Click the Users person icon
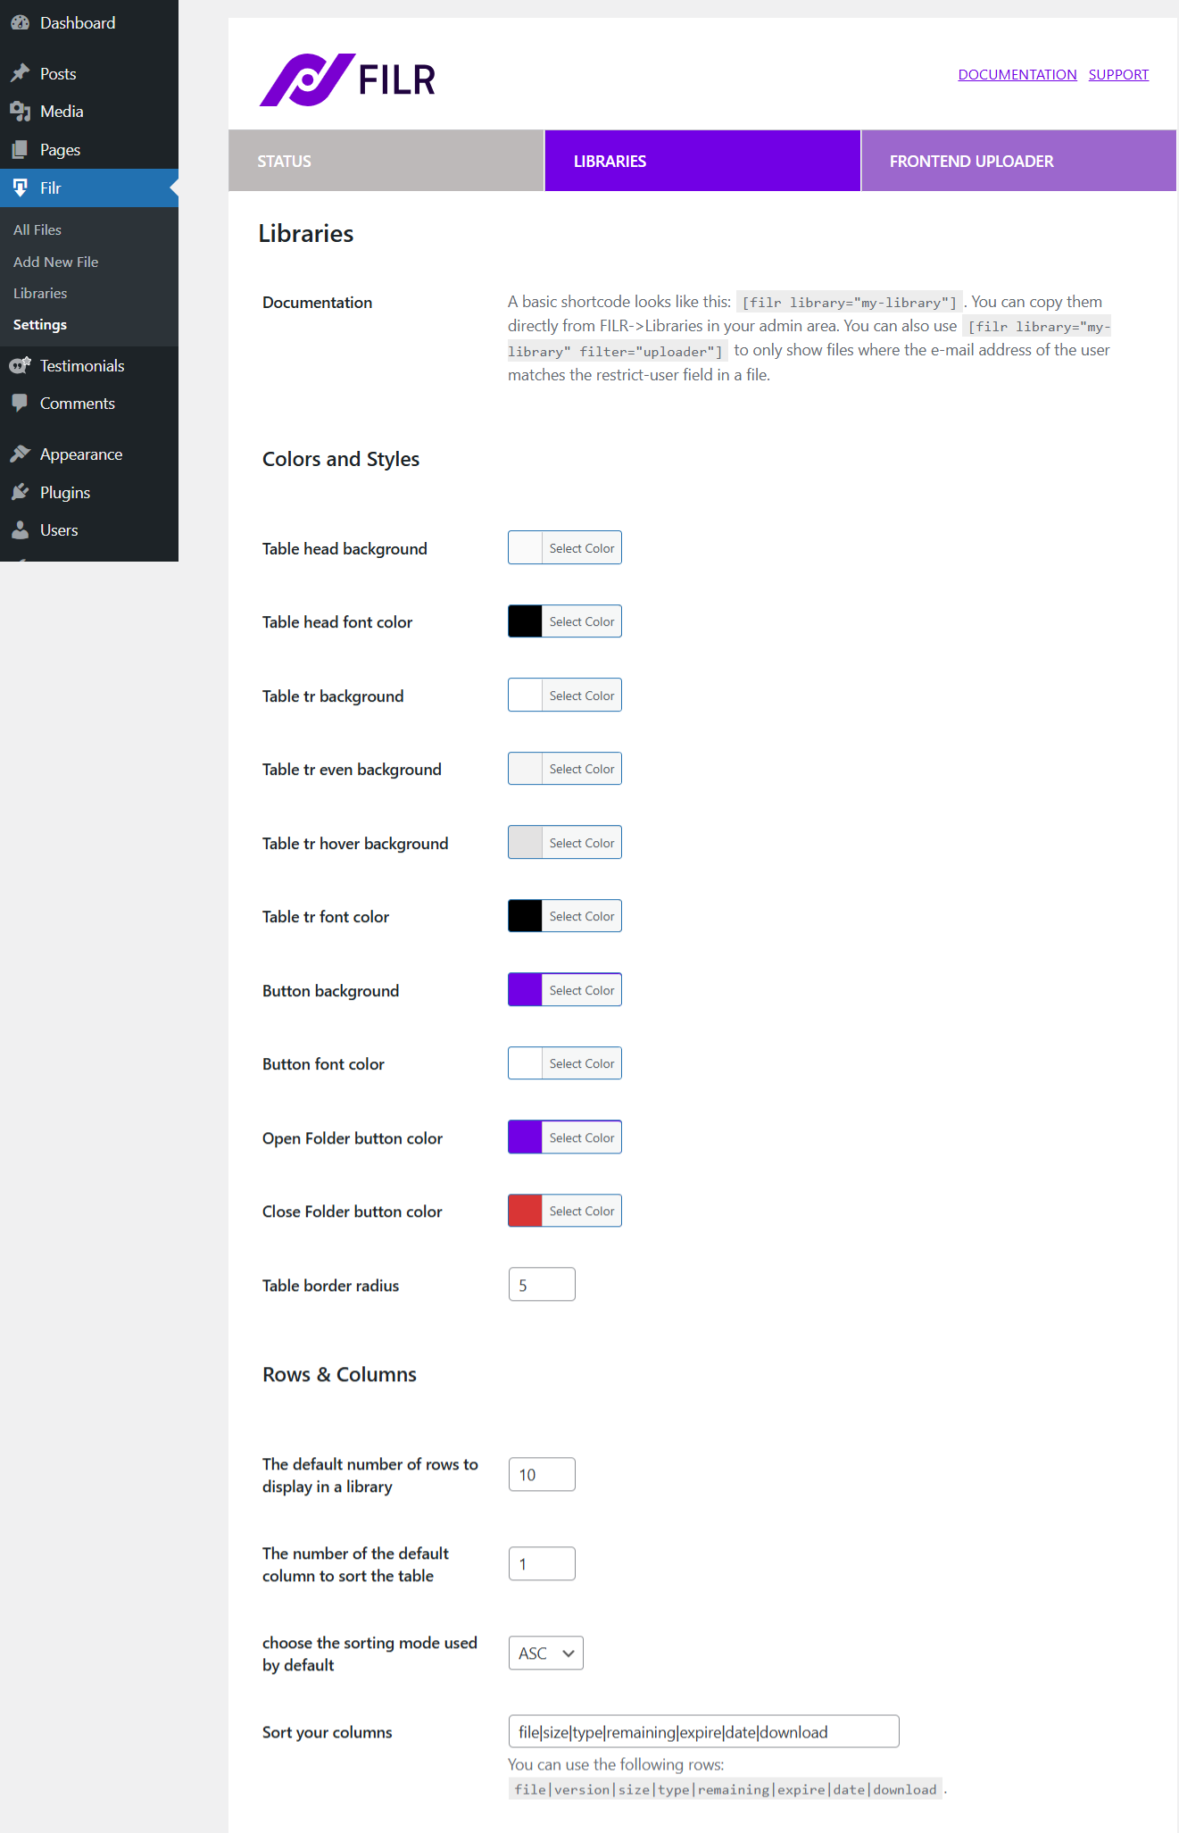The image size is (1179, 1833). [x=21, y=529]
